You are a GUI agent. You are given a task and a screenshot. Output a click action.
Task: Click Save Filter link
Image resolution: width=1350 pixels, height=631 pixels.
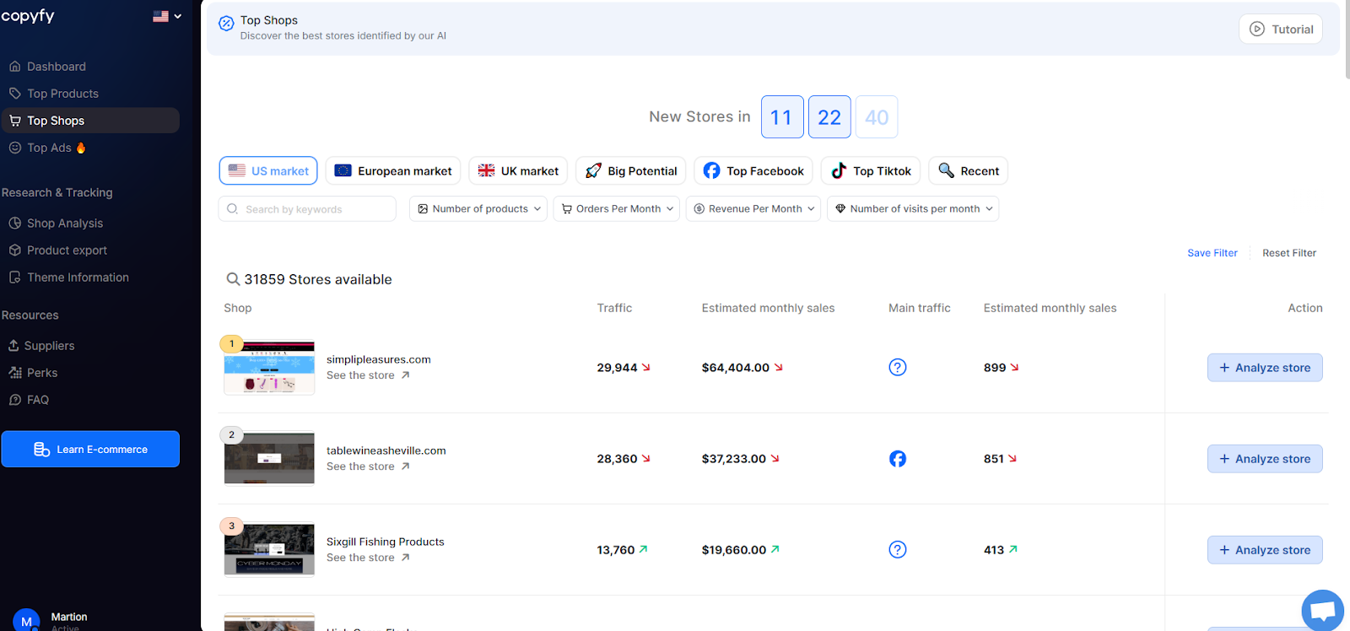click(1212, 253)
